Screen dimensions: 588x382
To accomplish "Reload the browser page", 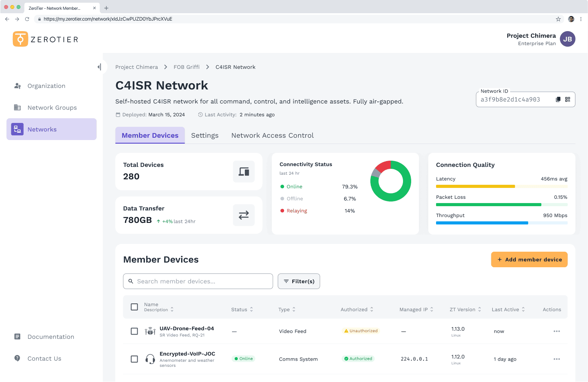I will tap(27, 19).
